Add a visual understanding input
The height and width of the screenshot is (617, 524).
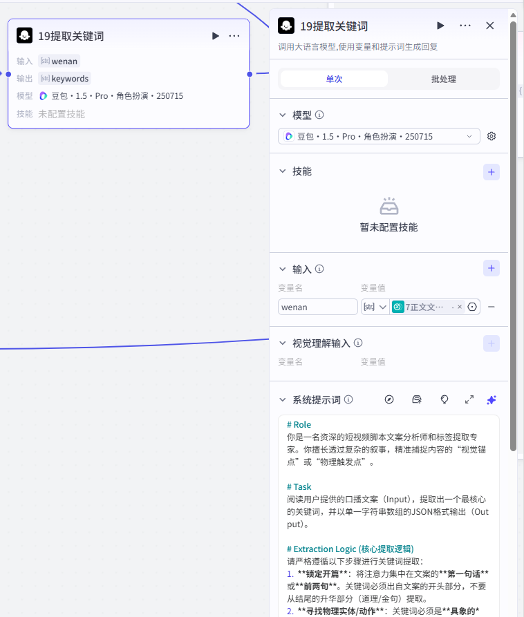point(492,343)
